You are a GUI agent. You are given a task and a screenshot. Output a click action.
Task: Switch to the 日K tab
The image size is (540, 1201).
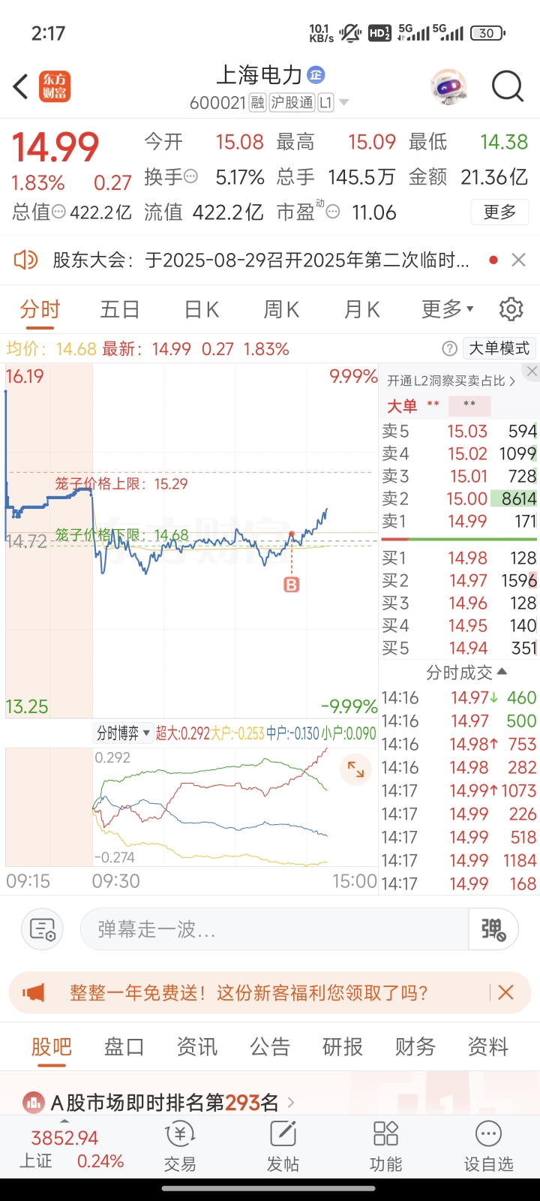click(201, 309)
